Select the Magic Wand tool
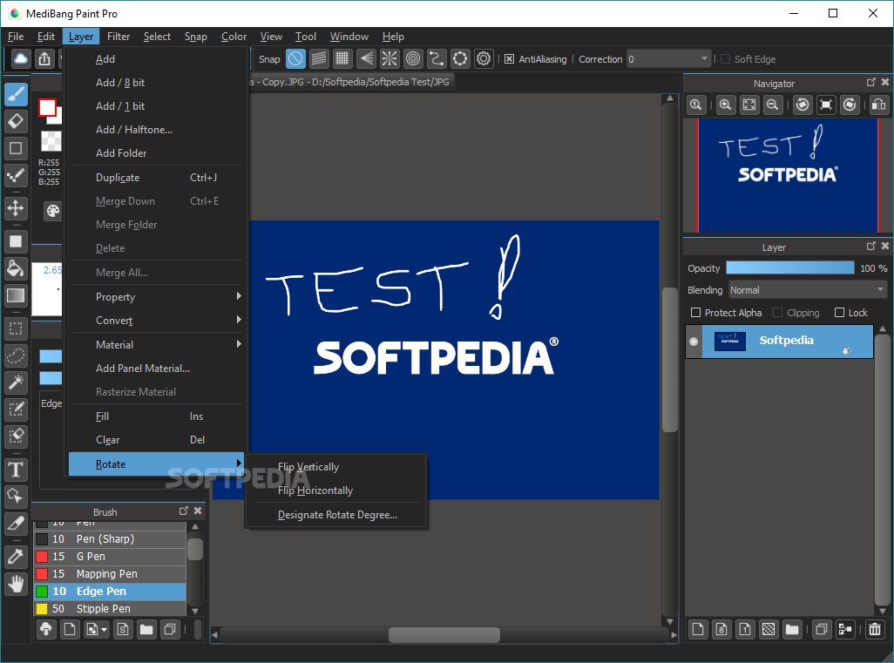894x663 pixels. click(16, 382)
